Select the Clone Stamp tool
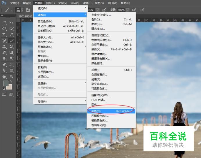Image resolution: width=201 pixels, height=158 pixels. point(4,46)
